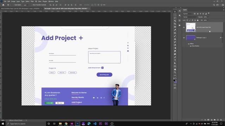Swap foreground and background colors
This screenshot has height=126, width=225.
(176, 78)
